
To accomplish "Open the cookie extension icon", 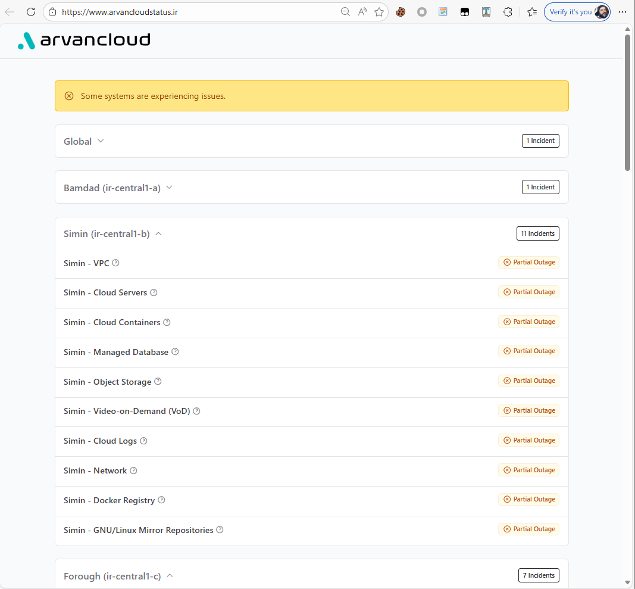I will [401, 12].
